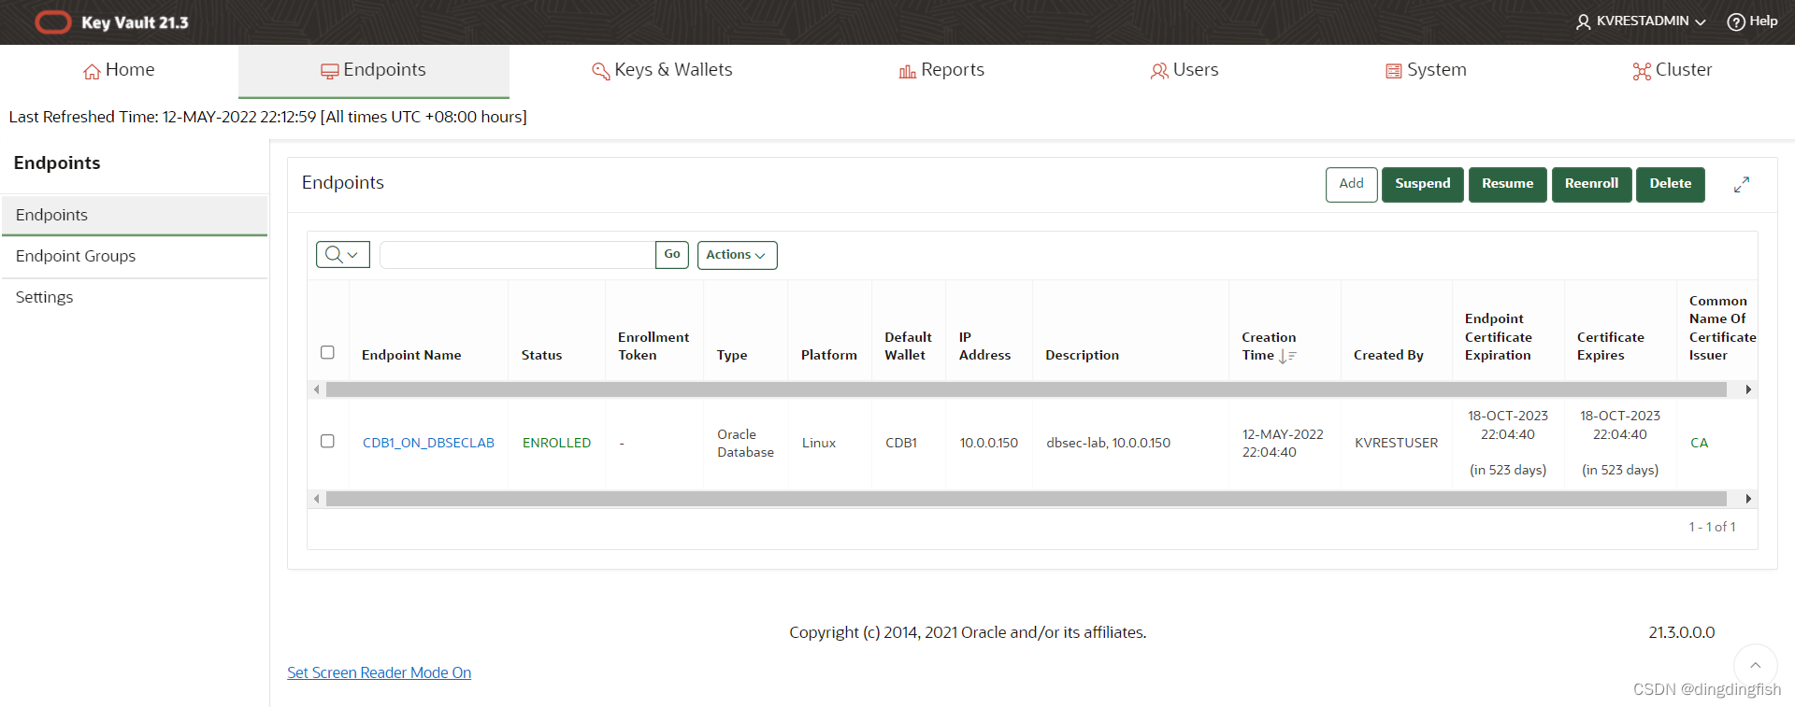Click the KVRESTADMIN user profile icon
This screenshot has height=707, width=1795.
1583,21
